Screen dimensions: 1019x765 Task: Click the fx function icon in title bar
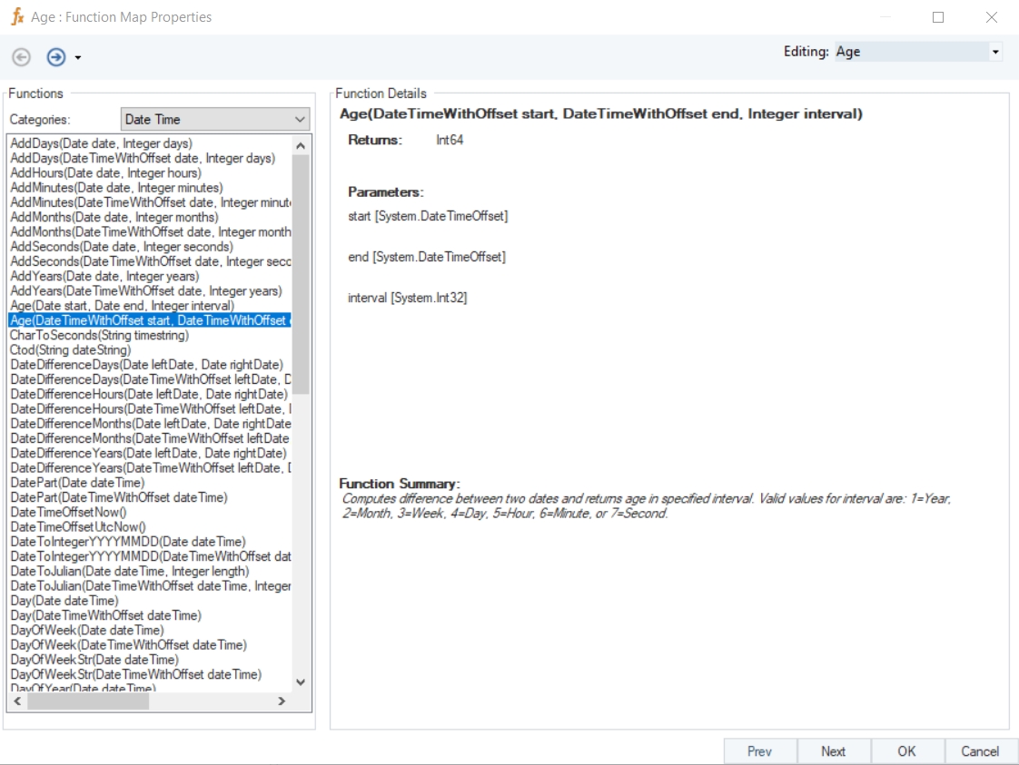pyautogui.click(x=16, y=17)
